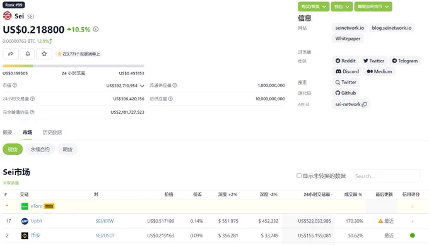
Task: Sort by -2% depth column header
Action: [x=268, y=194]
